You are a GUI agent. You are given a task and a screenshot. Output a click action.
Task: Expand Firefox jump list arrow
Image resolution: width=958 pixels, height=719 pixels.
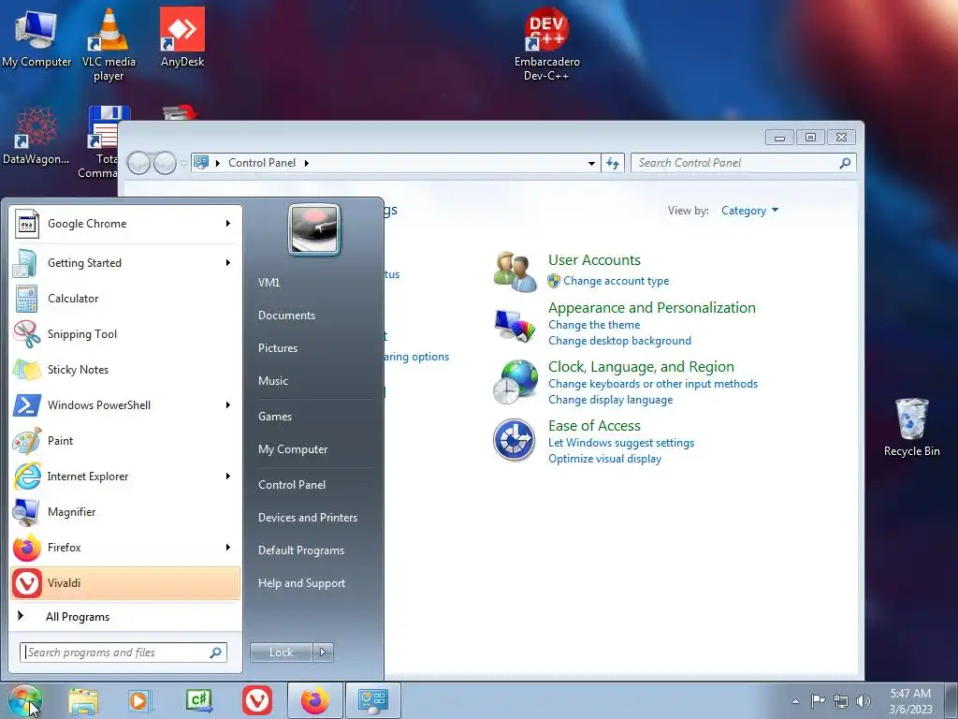click(x=228, y=547)
